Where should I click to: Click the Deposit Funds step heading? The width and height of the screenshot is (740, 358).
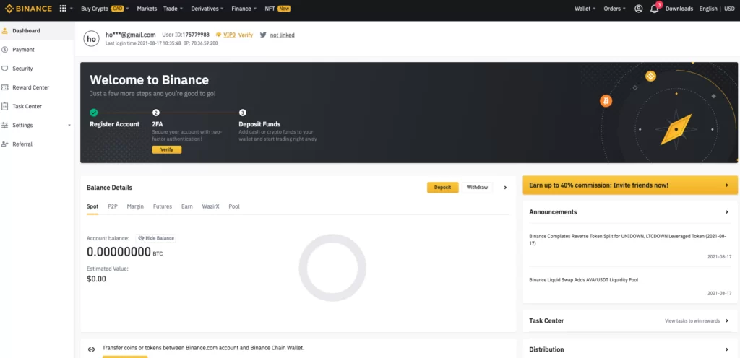coord(259,124)
